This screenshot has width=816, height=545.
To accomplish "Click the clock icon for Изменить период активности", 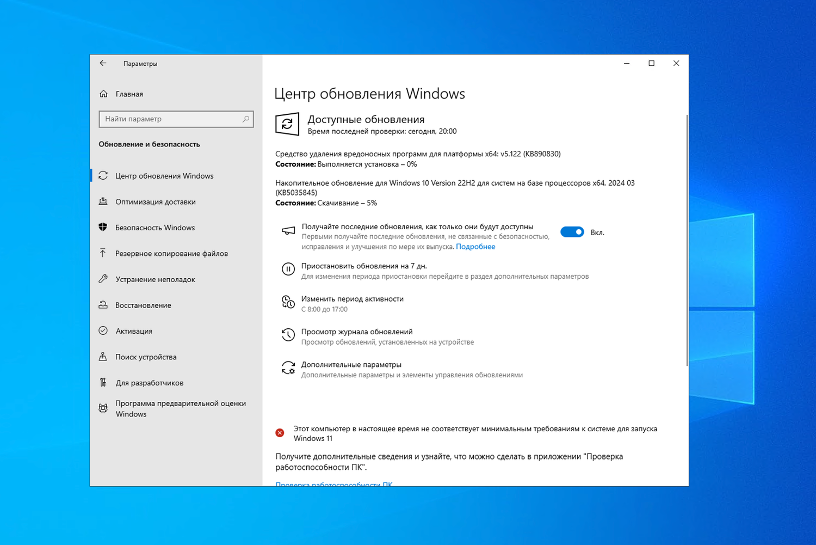I will [288, 302].
